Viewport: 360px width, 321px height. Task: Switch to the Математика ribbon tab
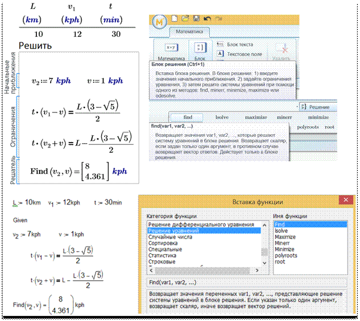tap(189, 32)
